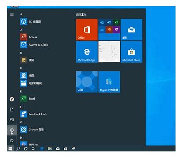The image size is (183, 158).
Task: Open Mail from the taskbar
Action: click(58, 149)
